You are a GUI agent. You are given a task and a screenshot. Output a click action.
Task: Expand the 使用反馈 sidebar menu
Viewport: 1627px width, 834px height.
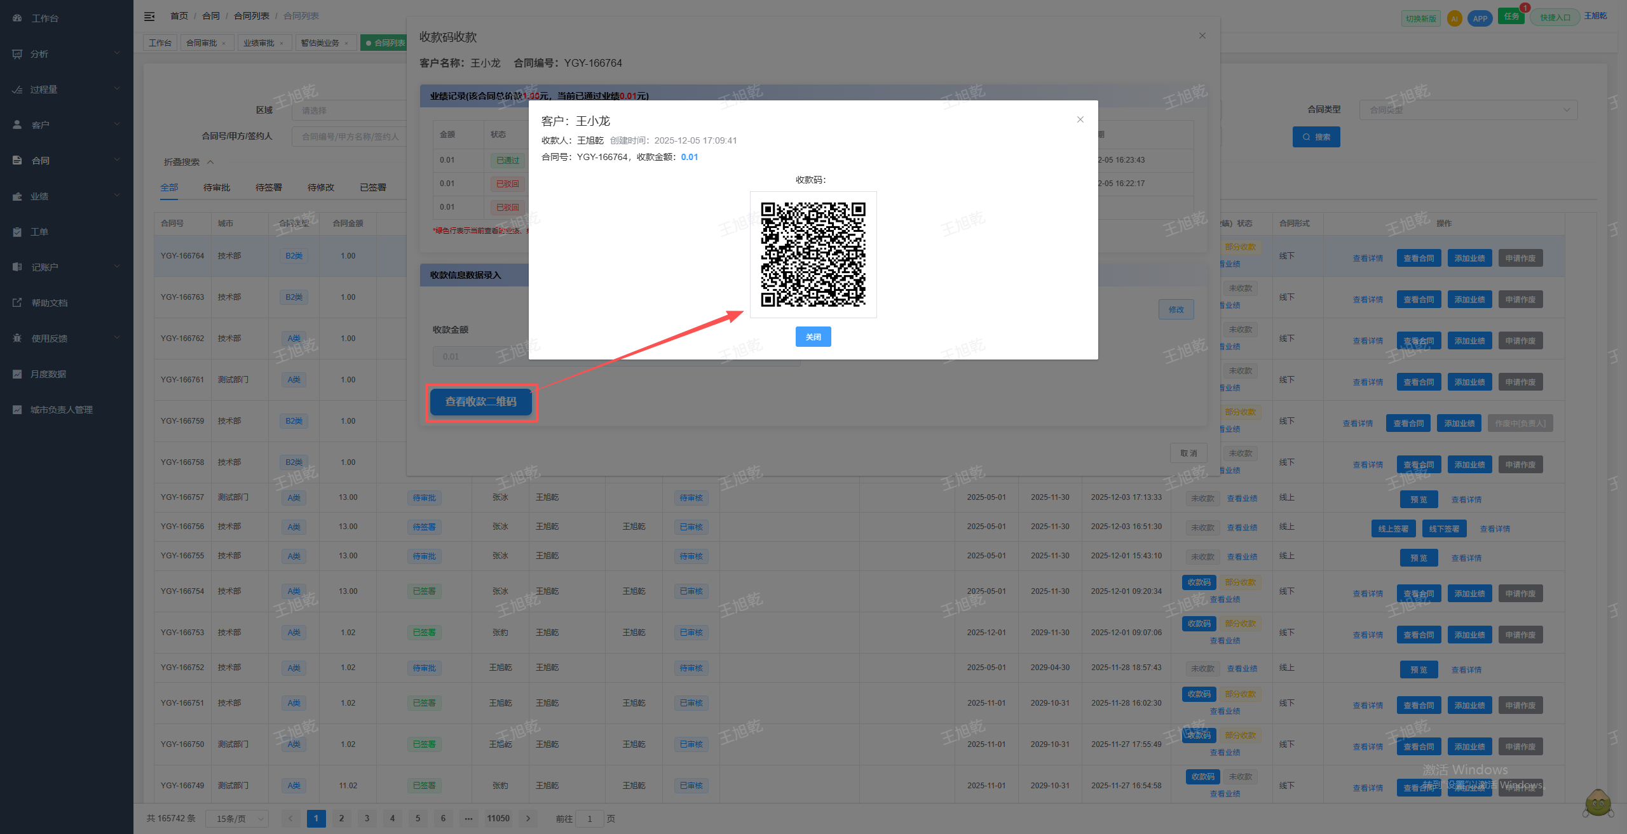pos(67,339)
